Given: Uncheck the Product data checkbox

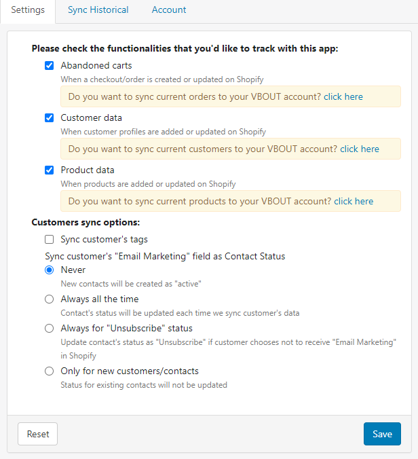Looking at the screenshot, I should click(x=49, y=170).
